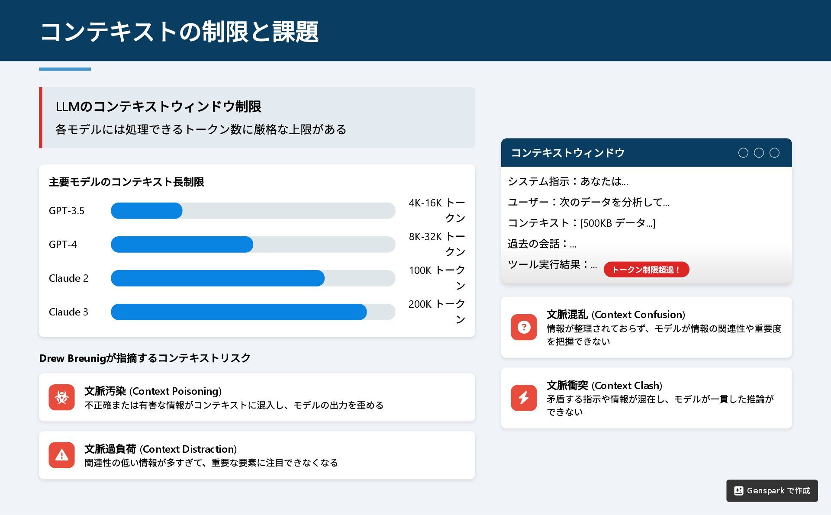The height and width of the screenshot is (515, 831).
Task: Click the question mark icon for Context Confusion
Action: coord(524,327)
